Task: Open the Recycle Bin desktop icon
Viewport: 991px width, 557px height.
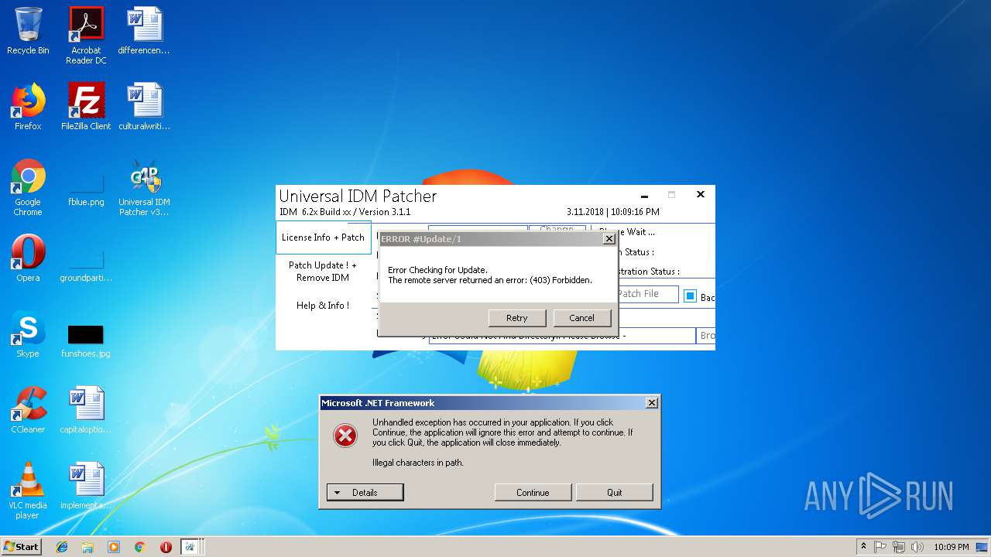Action: [x=28, y=31]
